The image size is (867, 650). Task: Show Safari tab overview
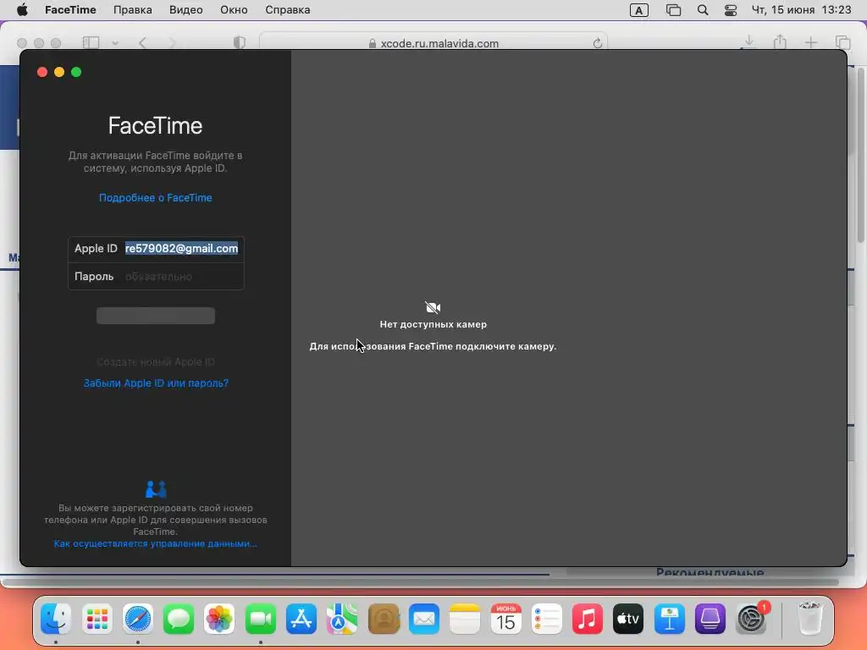[x=842, y=42]
